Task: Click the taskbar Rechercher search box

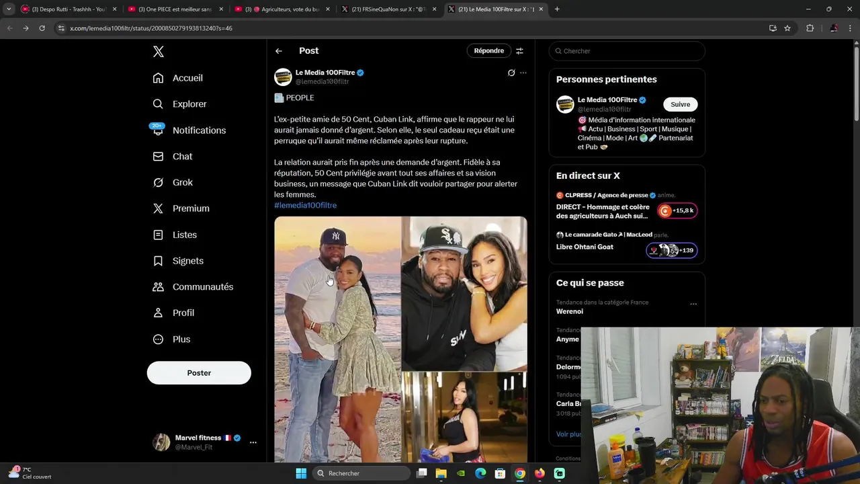Action: (x=362, y=473)
